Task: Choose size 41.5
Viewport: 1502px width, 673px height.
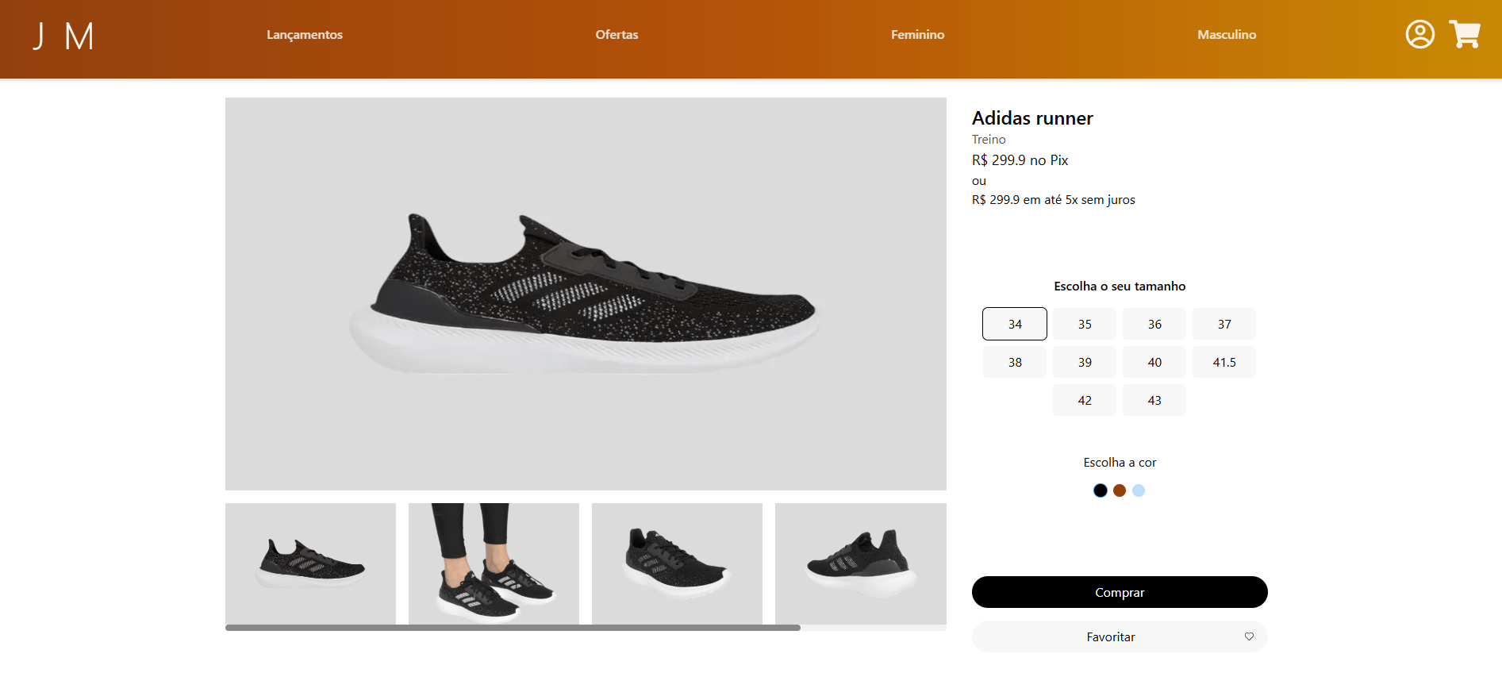Action: click(x=1224, y=362)
